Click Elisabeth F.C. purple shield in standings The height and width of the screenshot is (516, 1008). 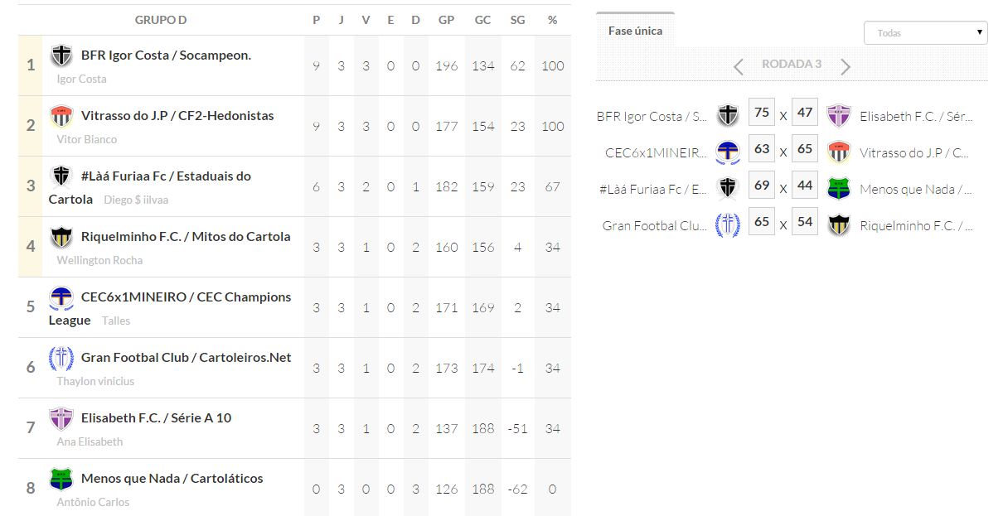pyautogui.click(x=61, y=418)
